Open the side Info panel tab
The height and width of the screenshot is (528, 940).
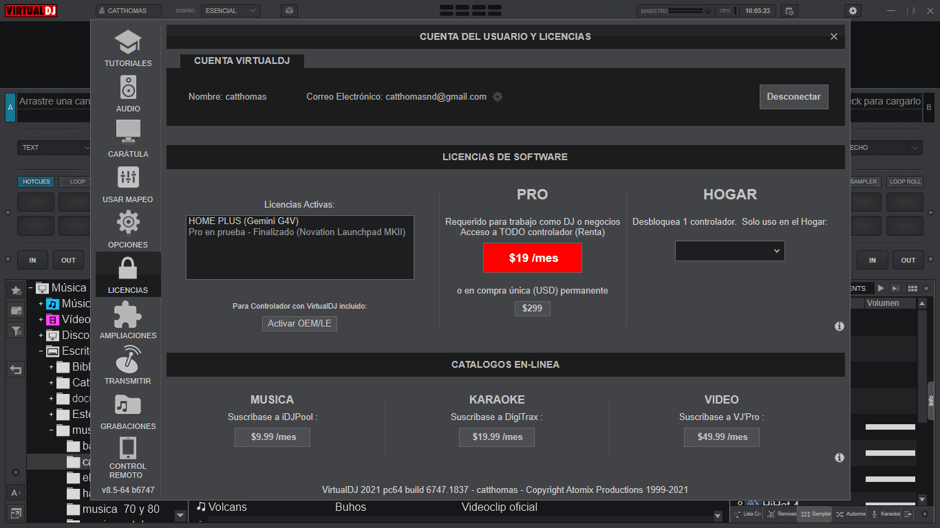point(931,401)
